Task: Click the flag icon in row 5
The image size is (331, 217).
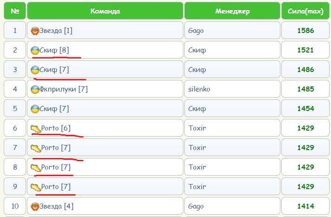Action: click(x=35, y=109)
